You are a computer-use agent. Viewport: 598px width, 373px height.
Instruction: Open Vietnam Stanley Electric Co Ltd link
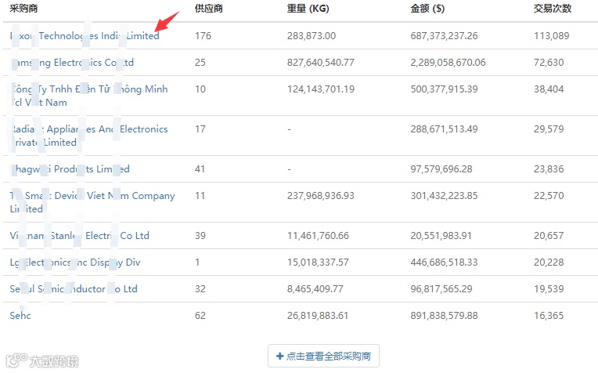point(79,236)
